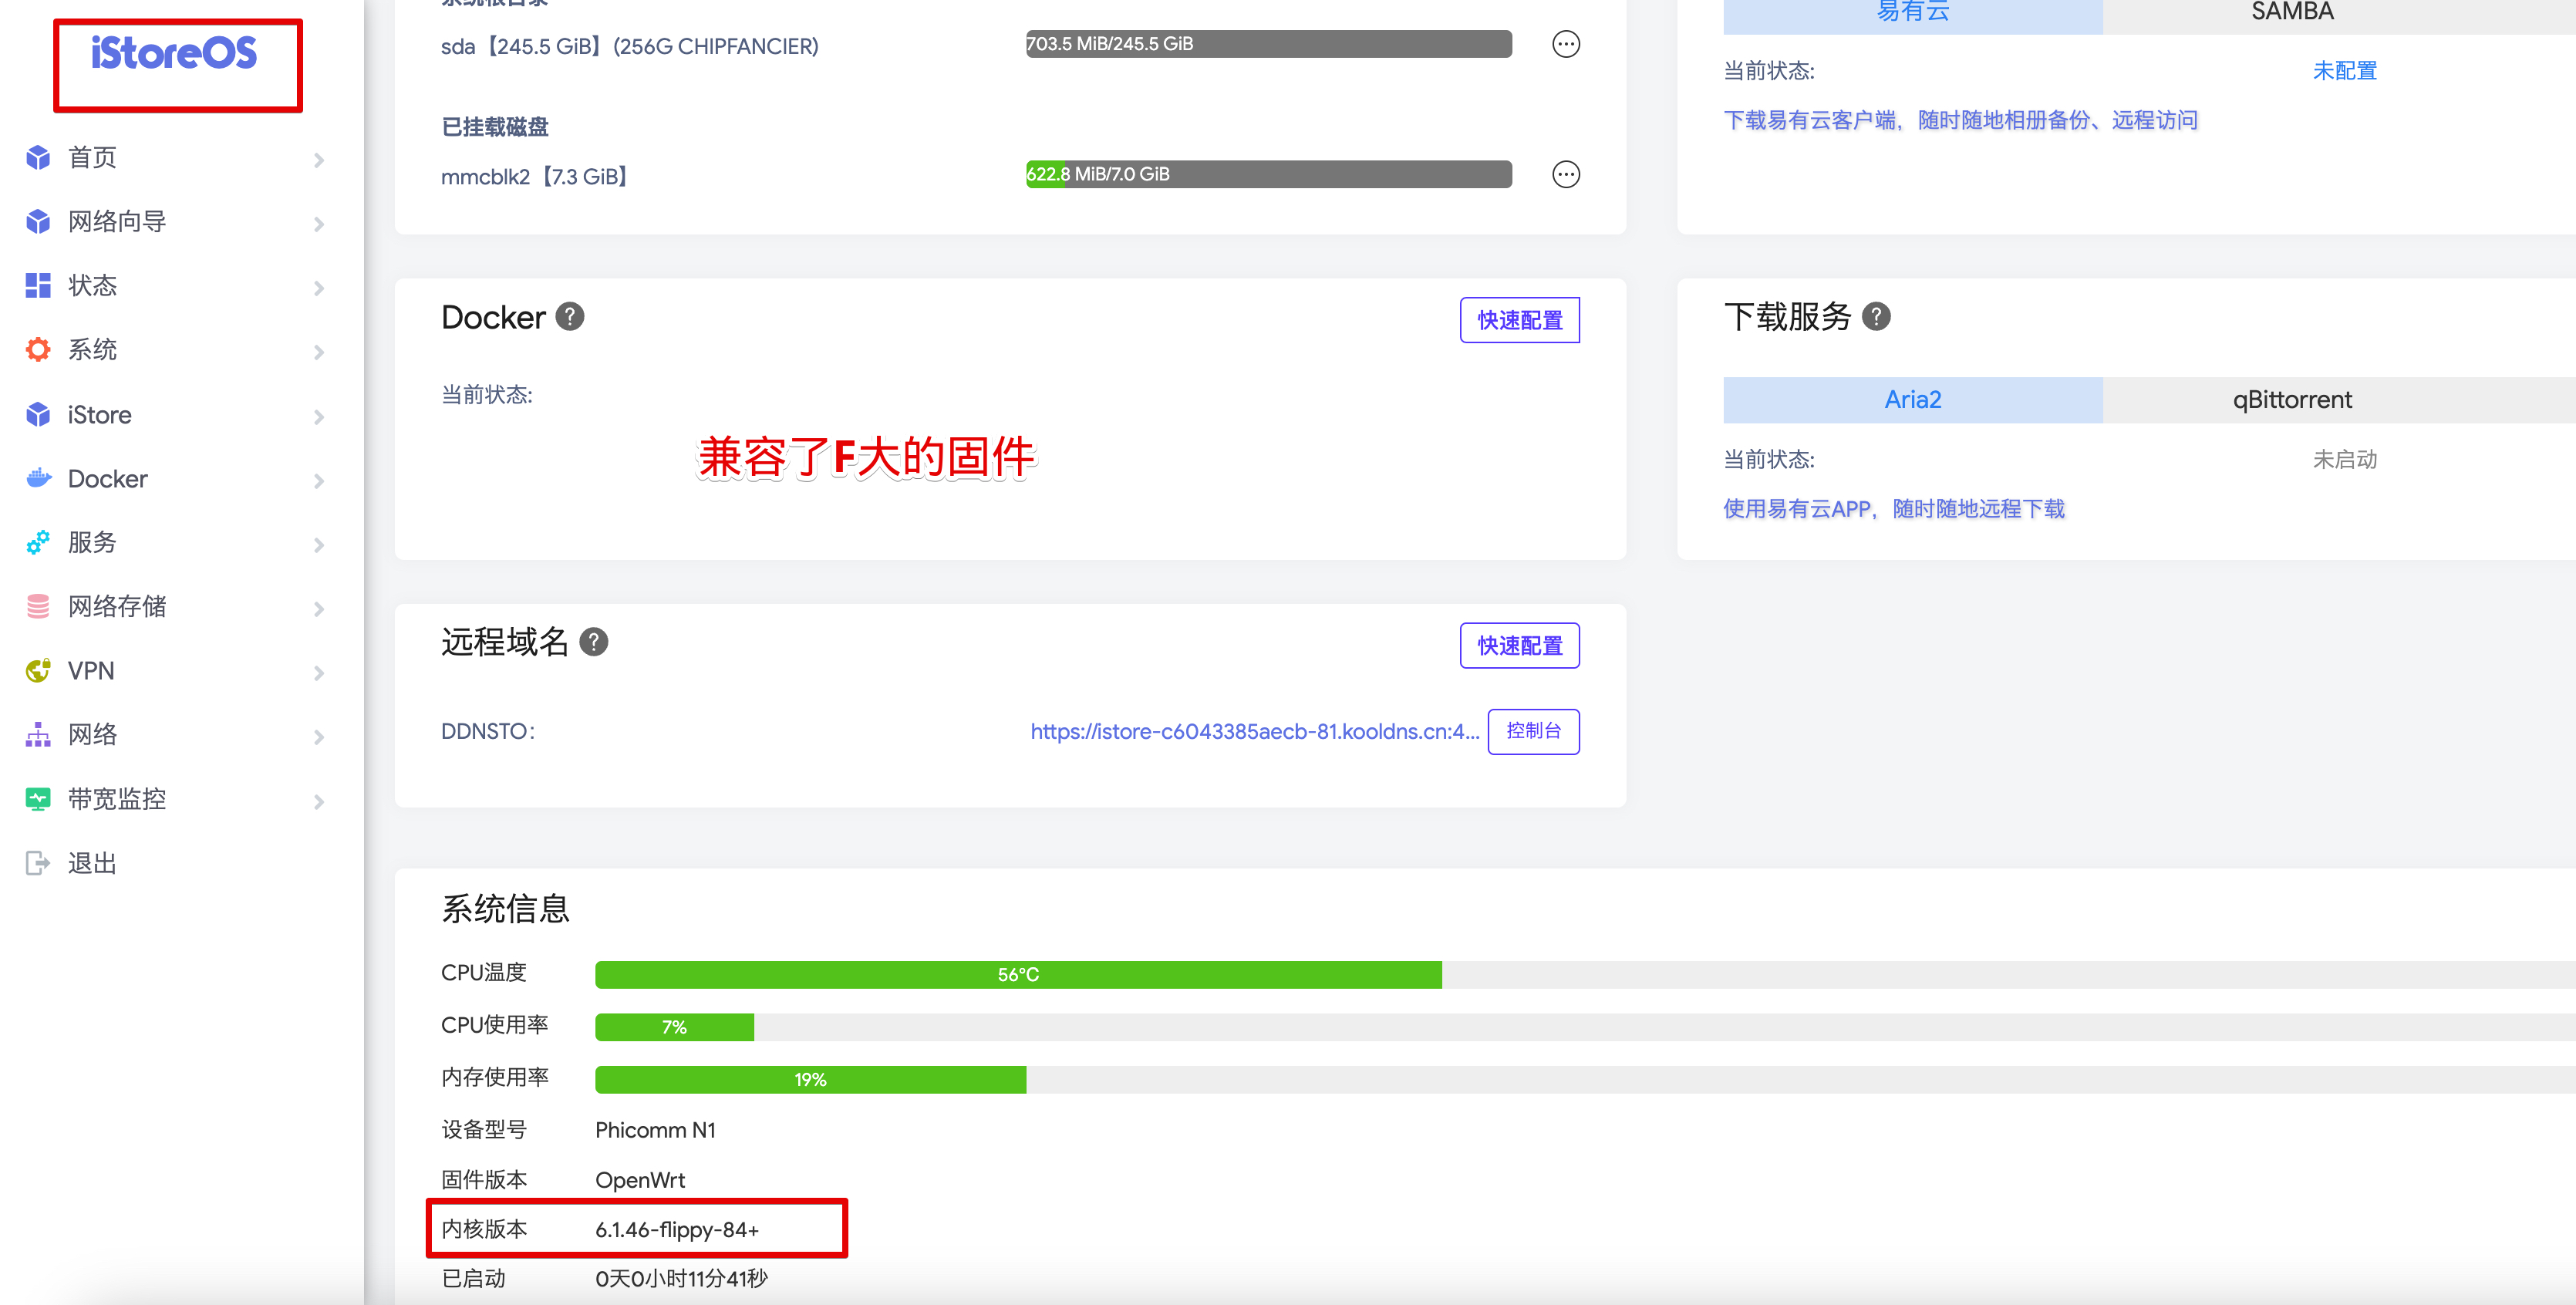Select the 带宽监控 bandwidth monitor icon

click(x=37, y=798)
